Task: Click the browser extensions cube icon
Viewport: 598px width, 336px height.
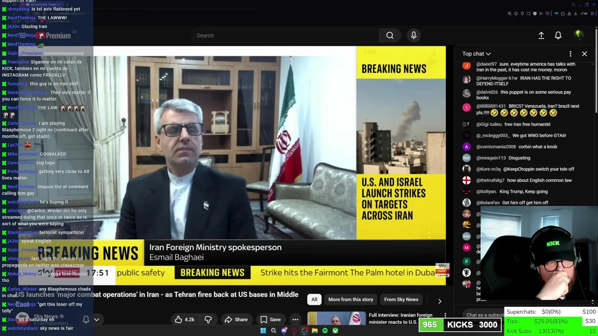Action: coord(562,14)
